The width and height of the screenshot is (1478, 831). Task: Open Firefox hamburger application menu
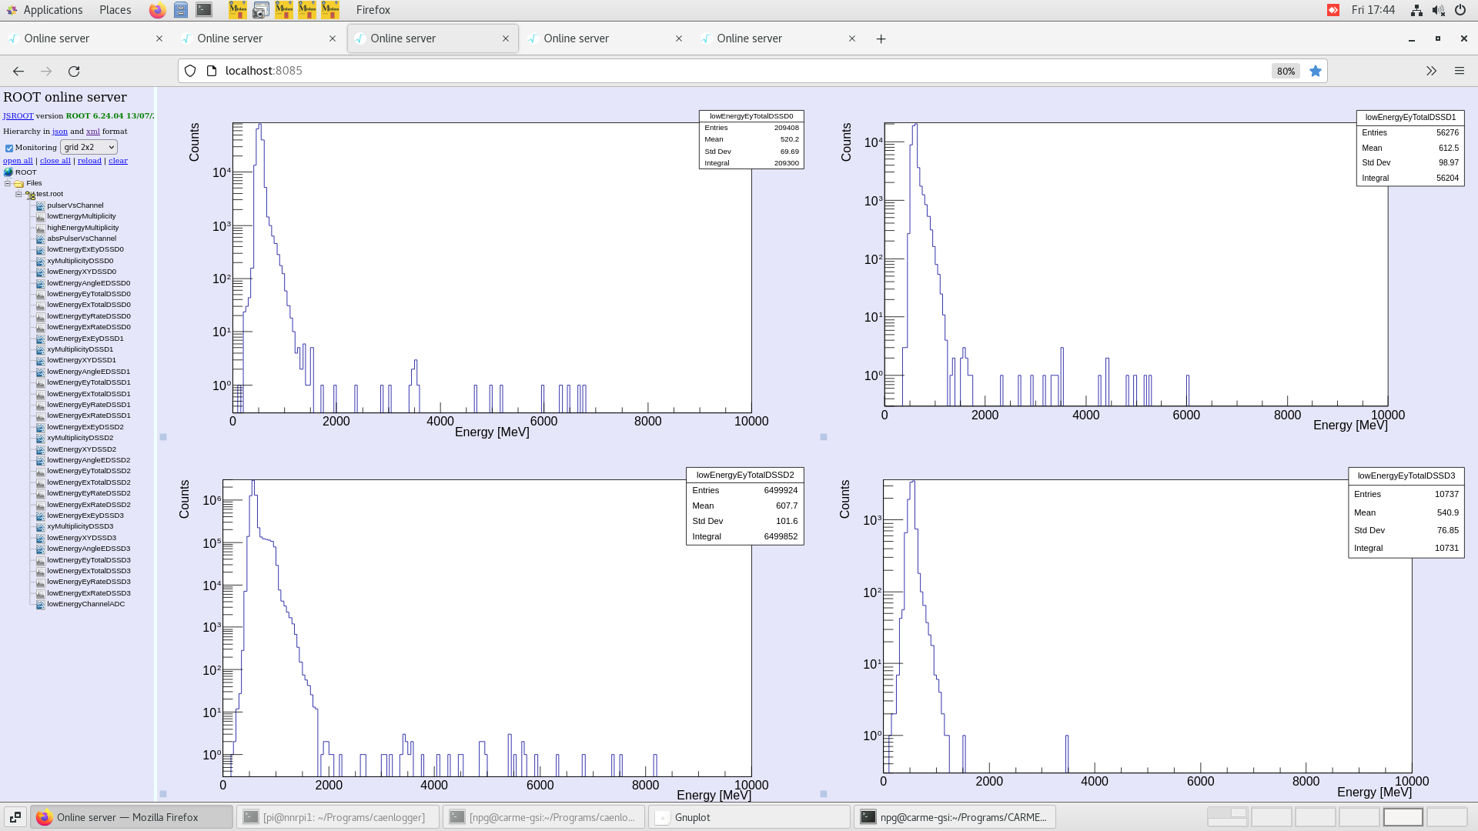1459,71
